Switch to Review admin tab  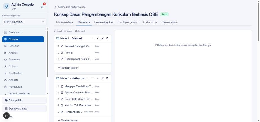point(169,22)
